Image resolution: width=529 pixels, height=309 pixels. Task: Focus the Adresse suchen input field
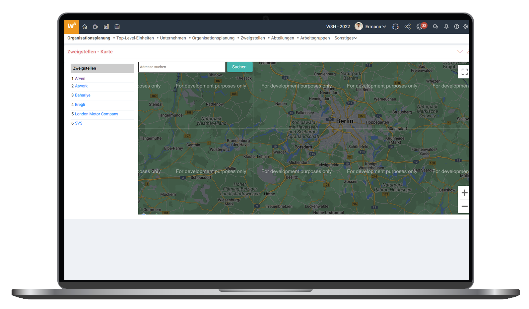tap(182, 67)
